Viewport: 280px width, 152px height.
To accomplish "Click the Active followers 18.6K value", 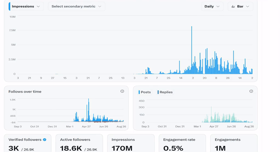I will tap(71, 148).
